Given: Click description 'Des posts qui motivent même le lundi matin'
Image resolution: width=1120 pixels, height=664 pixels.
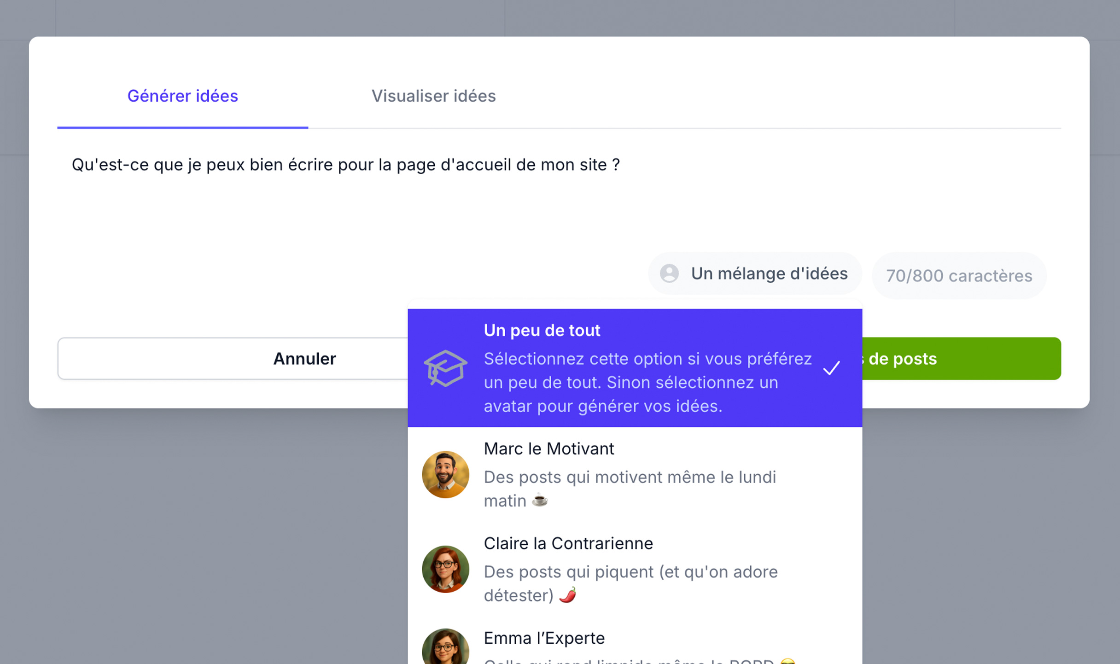Looking at the screenshot, I should pyautogui.click(x=630, y=489).
